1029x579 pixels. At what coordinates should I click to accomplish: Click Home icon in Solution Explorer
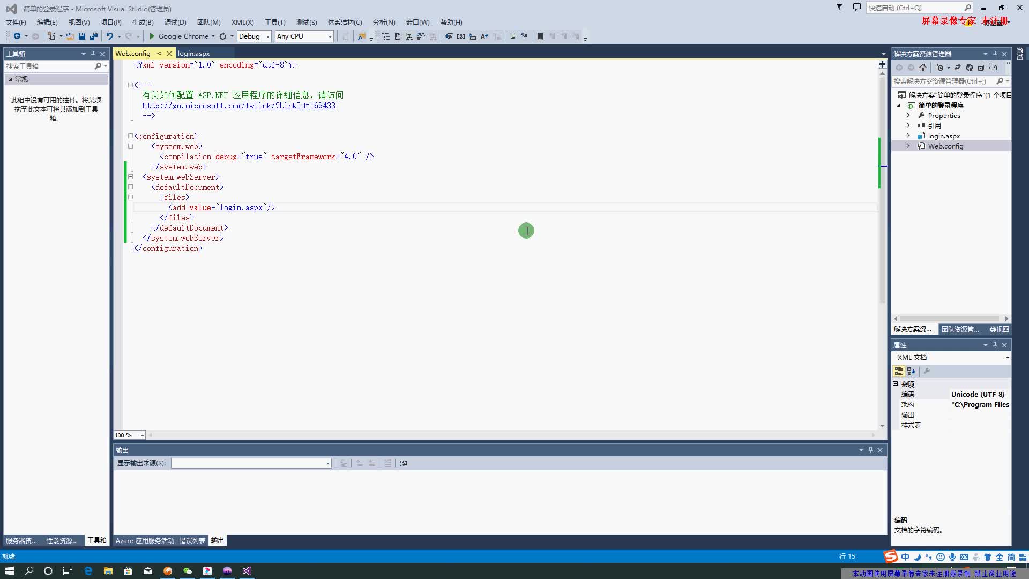[x=923, y=68]
